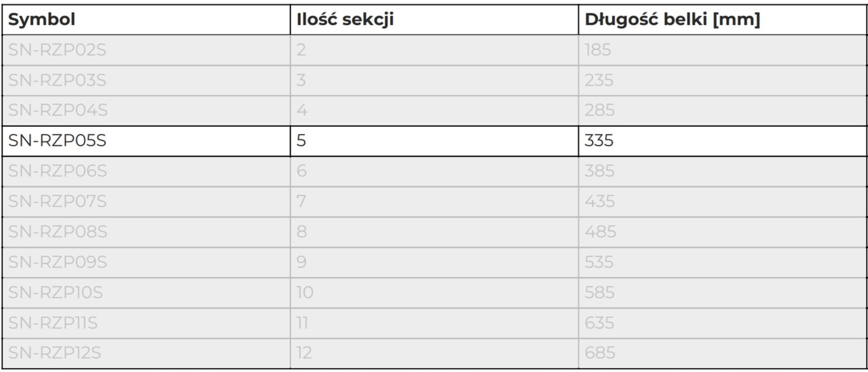Select the SN-RZP03S symbol cell
Screen dimensions: 868x372
57,80
